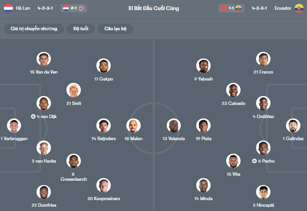Click the Netherlands 4-2-3-1 formation label
Screen dimensions: 307x211
pyautogui.click(x=45, y=8)
